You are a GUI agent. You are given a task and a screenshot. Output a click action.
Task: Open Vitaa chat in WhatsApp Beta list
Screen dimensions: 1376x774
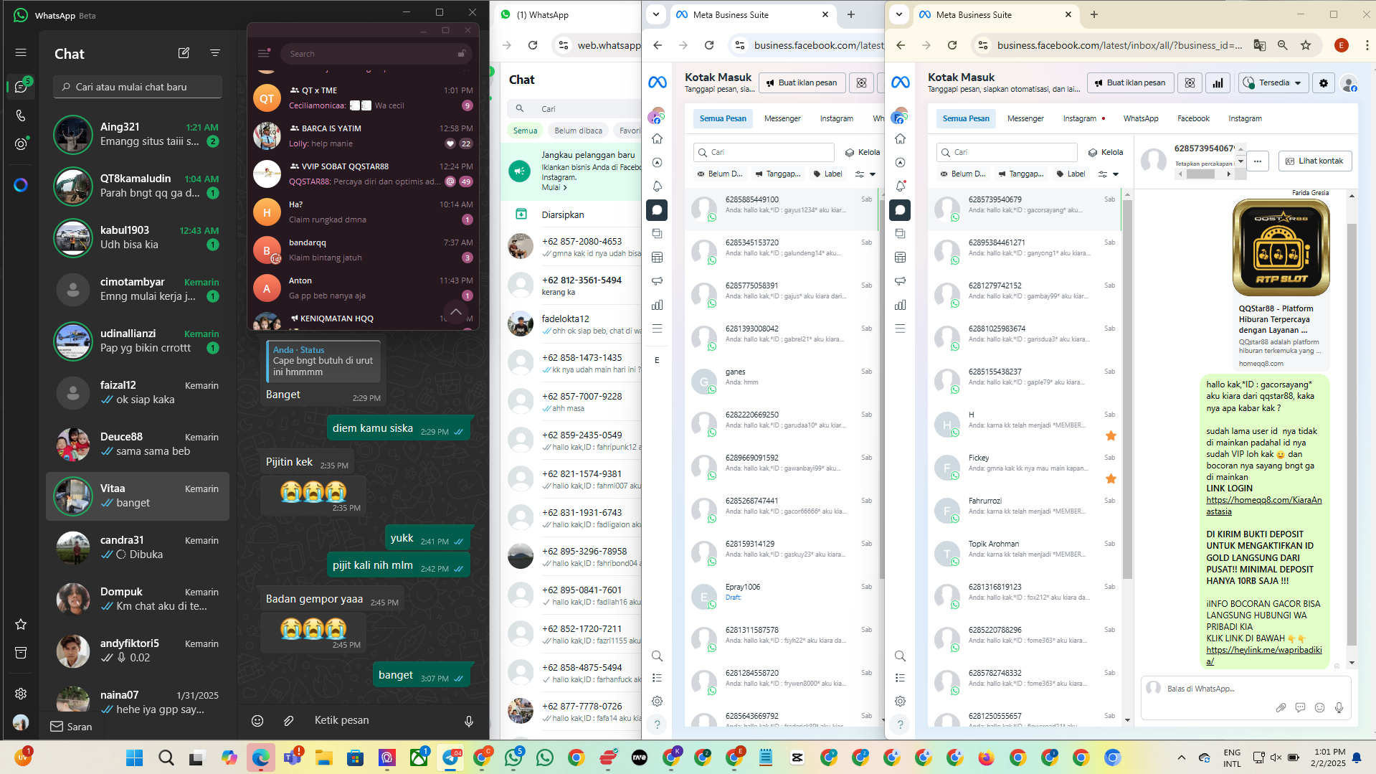[138, 496]
